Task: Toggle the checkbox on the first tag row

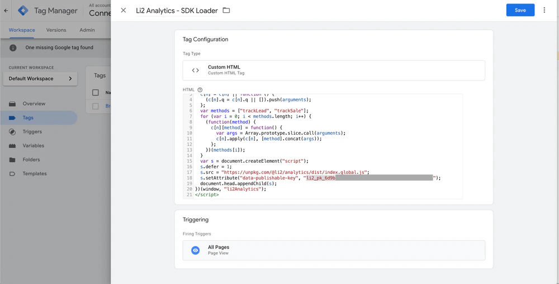Action: click(x=95, y=106)
